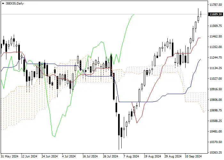Click the 12 Jun 2024 date label
This screenshot has width=224, height=160.
(29, 156)
